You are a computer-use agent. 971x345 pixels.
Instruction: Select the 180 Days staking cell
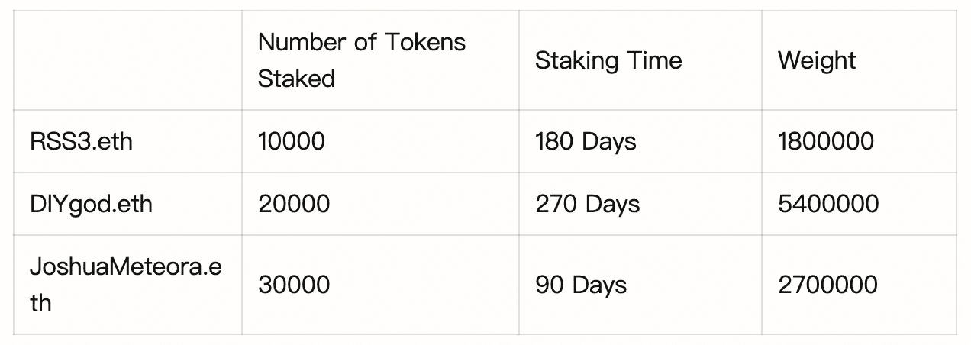tap(586, 141)
